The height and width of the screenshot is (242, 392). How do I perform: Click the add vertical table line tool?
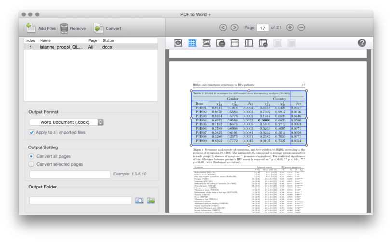tap(249, 43)
